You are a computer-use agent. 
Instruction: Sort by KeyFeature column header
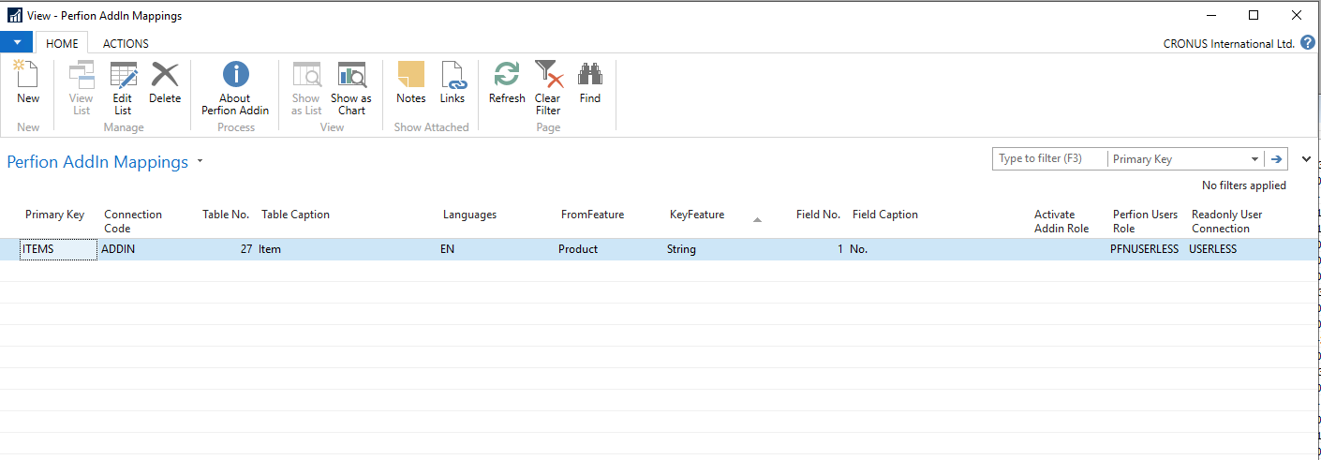pos(697,215)
